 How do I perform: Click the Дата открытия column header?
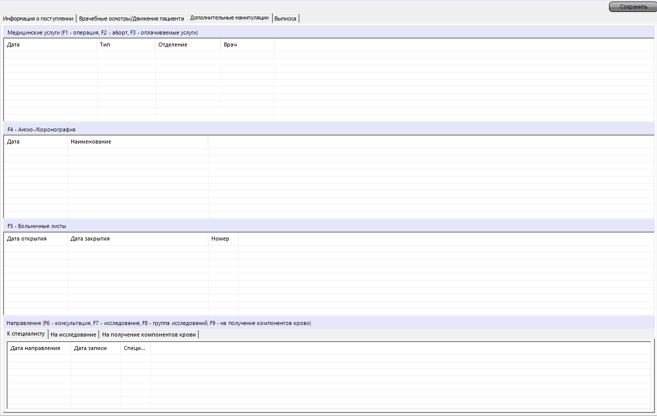point(36,239)
